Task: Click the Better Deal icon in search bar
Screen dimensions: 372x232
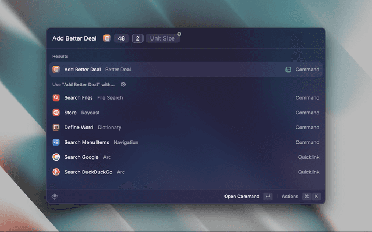Action: pyautogui.click(x=107, y=38)
